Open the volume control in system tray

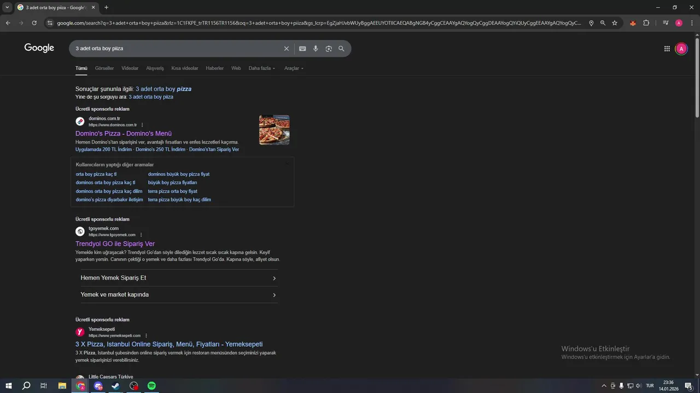pyautogui.click(x=638, y=386)
